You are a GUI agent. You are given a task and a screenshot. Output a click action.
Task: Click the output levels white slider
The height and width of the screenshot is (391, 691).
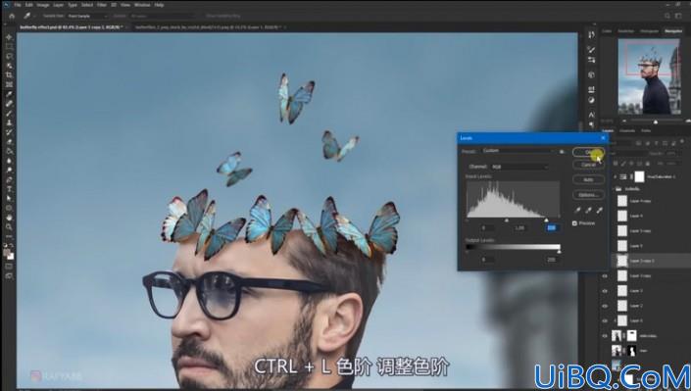(x=559, y=252)
